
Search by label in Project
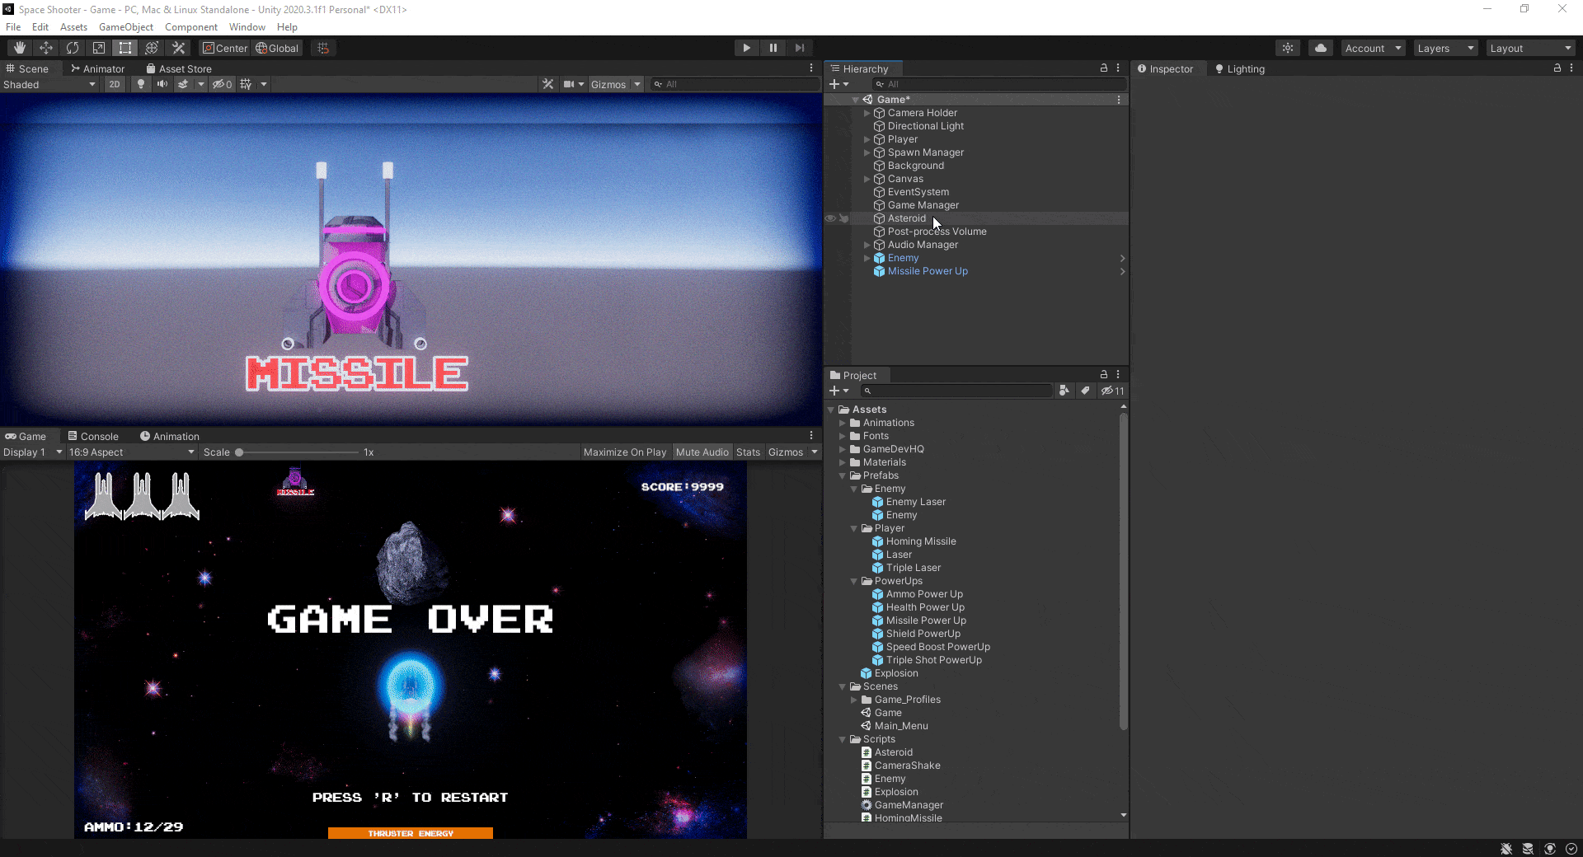(1085, 391)
